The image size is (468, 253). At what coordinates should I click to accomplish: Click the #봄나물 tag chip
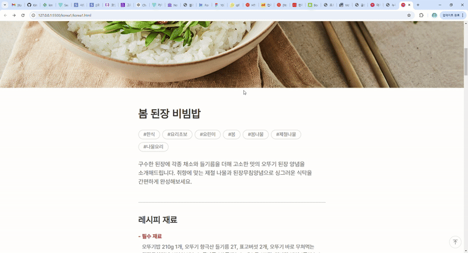point(256,134)
